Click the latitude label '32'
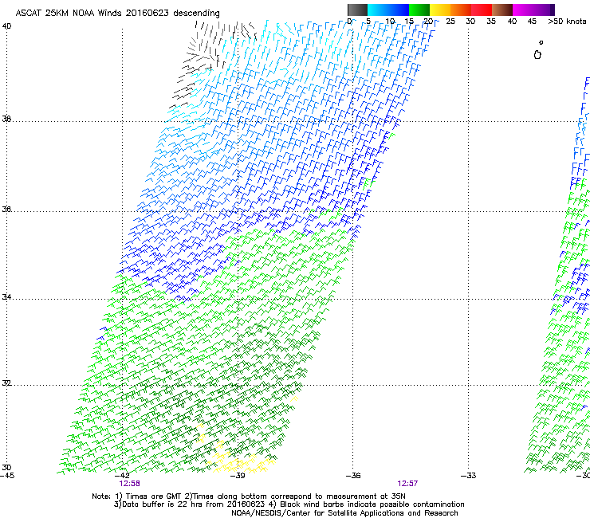The image size is (590, 518). click(x=6, y=383)
